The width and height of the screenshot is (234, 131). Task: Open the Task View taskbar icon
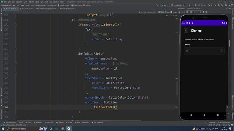57,128
